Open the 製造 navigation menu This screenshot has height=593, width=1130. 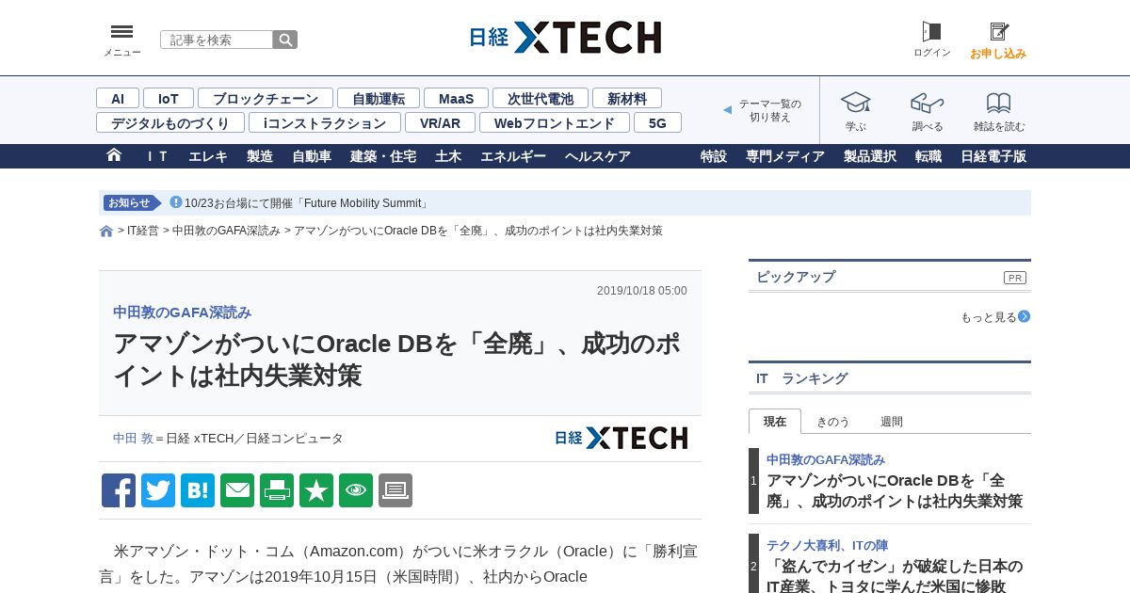click(260, 156)
